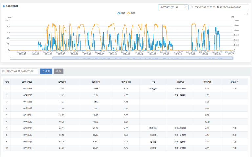
Task: Click the gray export button
Action: 58,71
